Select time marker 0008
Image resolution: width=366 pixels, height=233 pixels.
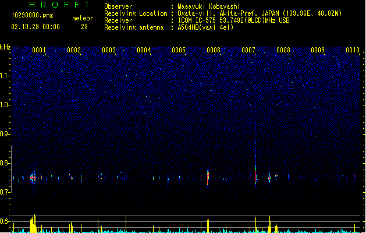coord(283,50)
